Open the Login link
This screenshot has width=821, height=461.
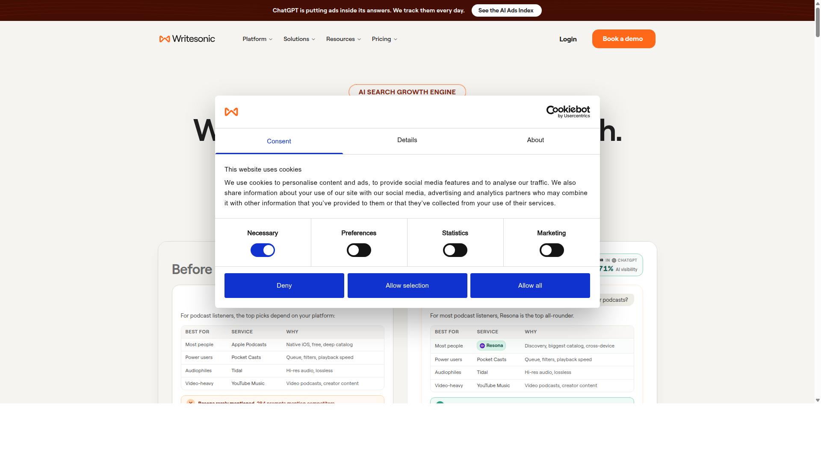coord(568,39)
